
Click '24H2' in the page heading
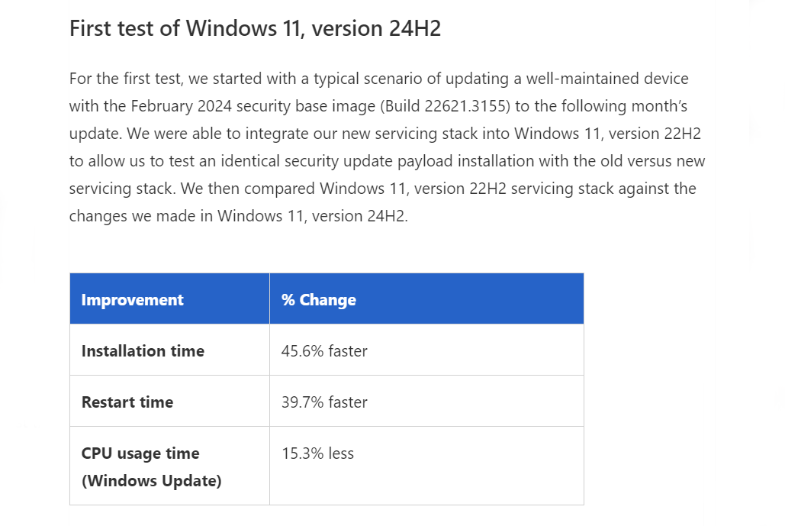click(x=415, y=28)
